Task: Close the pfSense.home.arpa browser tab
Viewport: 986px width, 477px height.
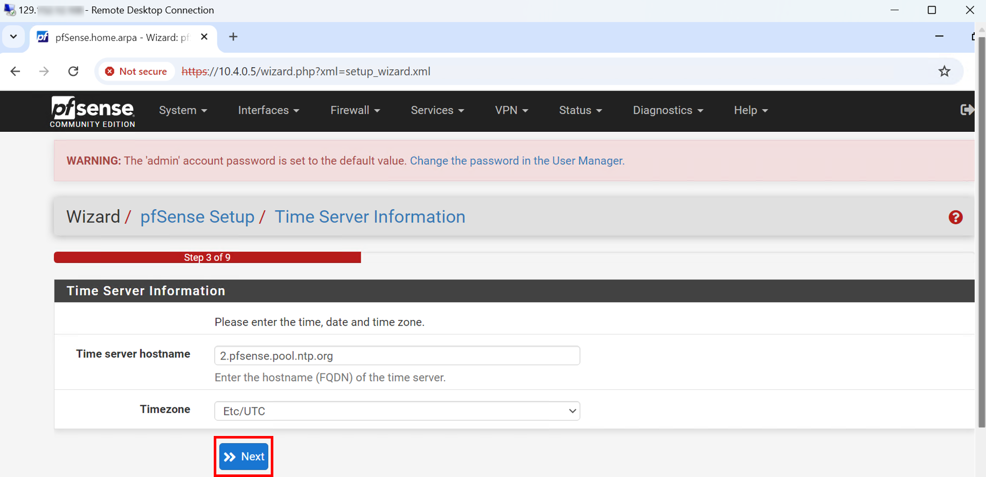Action: [x=204, y=37]
